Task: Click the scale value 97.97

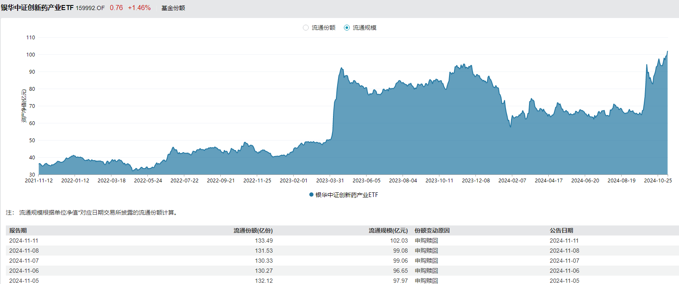Action: [x=400, y=281]
